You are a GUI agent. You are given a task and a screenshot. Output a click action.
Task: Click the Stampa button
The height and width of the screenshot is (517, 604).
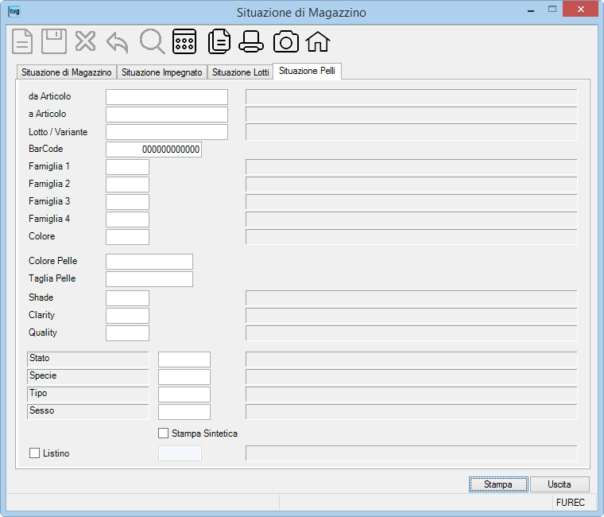[498, 484]
